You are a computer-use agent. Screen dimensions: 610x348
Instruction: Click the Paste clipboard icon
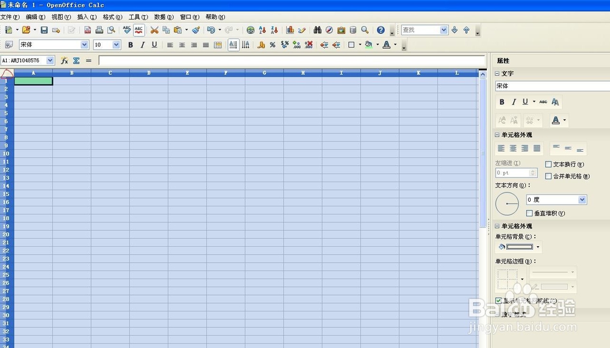[178, 30]
